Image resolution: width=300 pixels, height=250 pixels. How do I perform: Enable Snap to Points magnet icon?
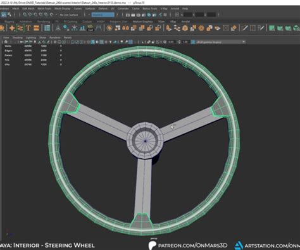[x=35, y=15]
